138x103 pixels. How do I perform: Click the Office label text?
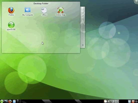tap(44, 15)
